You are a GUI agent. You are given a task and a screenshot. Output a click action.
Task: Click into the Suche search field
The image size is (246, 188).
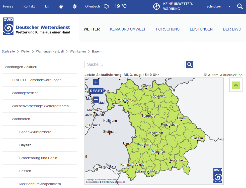(x=135, y=64)
